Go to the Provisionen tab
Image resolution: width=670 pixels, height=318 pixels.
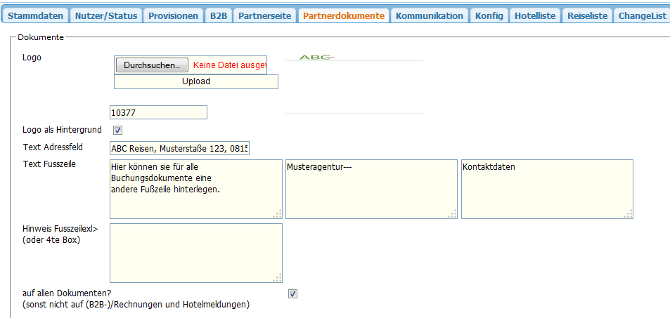(173, 15)
